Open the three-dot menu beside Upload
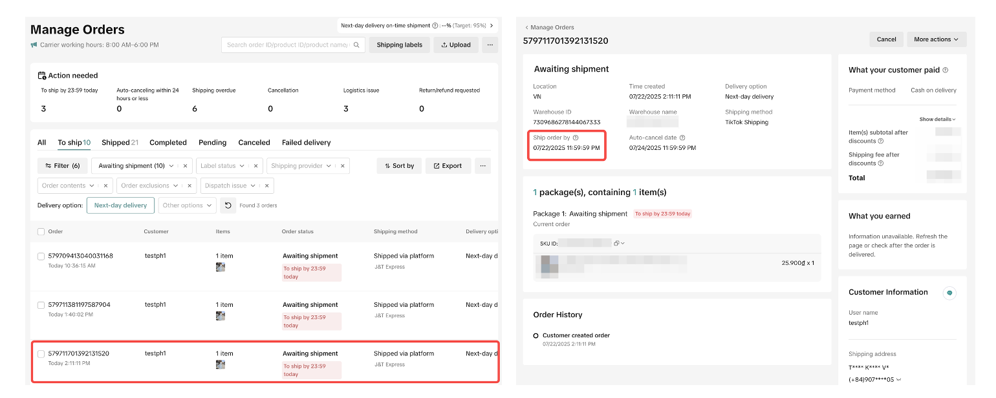Image resolution: width=996 pixels, height=398 pixels. coord(490,45)
